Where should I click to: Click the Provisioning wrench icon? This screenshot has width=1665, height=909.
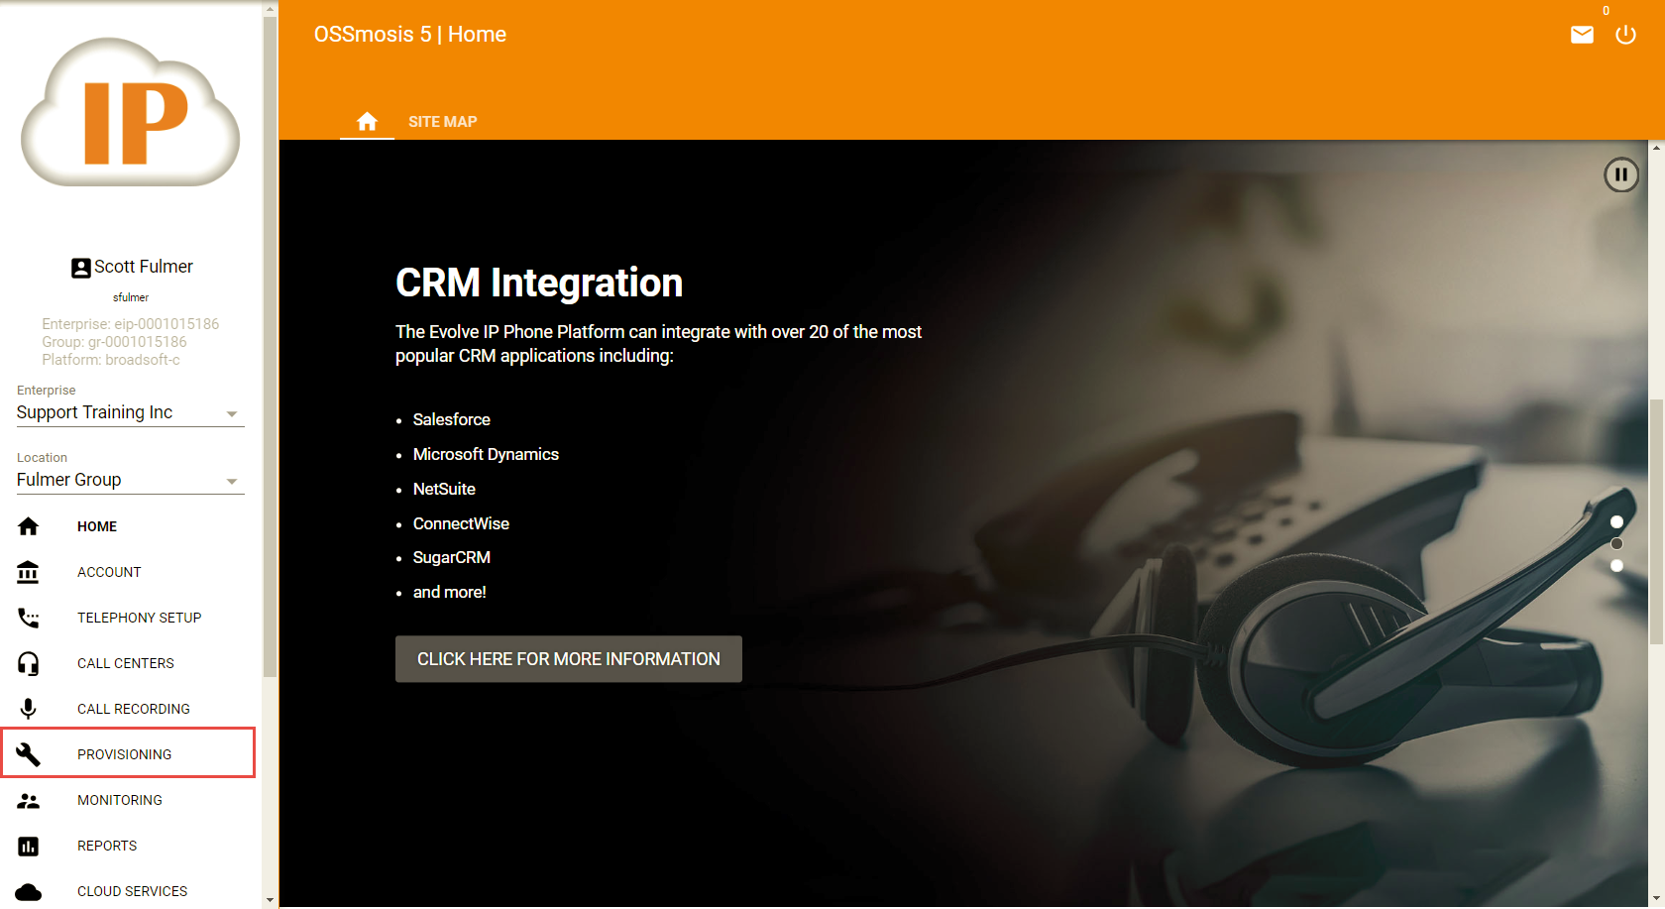point(29,754)
